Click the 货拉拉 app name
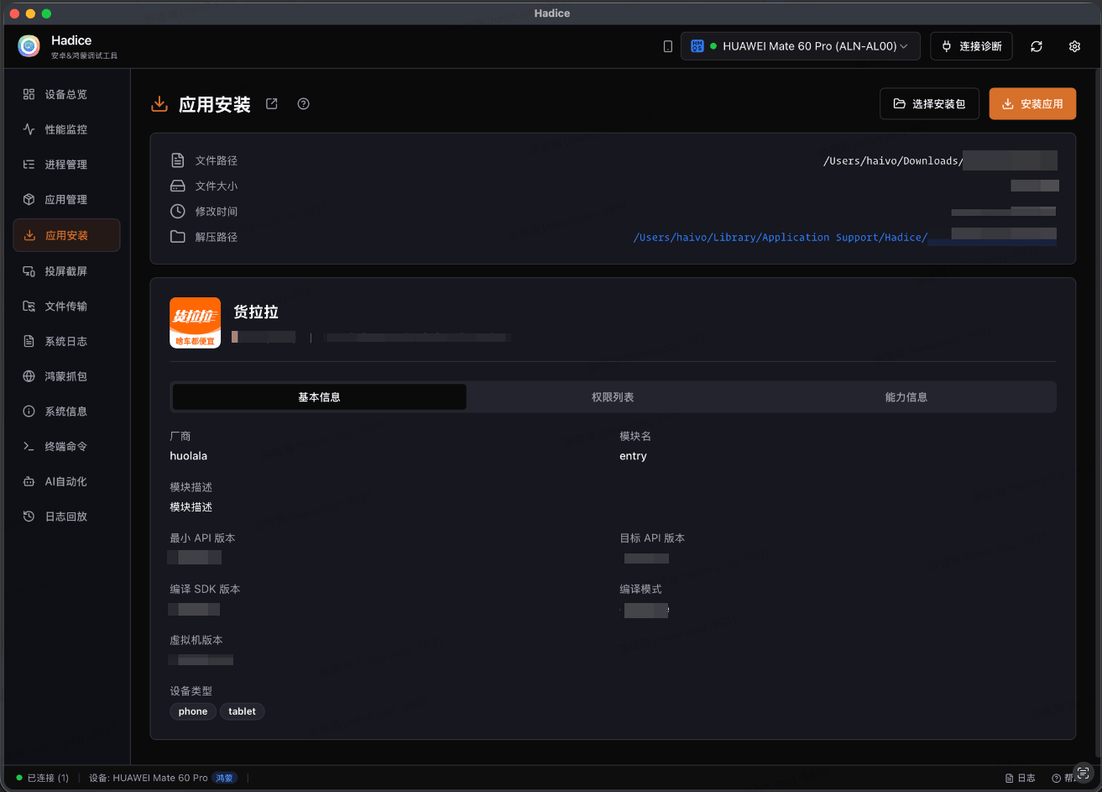The height and width of the screenshot is (792, 1102). [x=256, y=312]
